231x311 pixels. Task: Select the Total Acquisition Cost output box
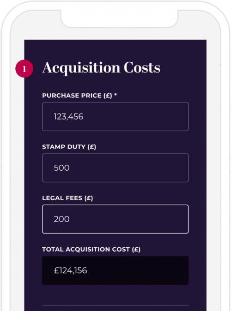coord(115,270)
